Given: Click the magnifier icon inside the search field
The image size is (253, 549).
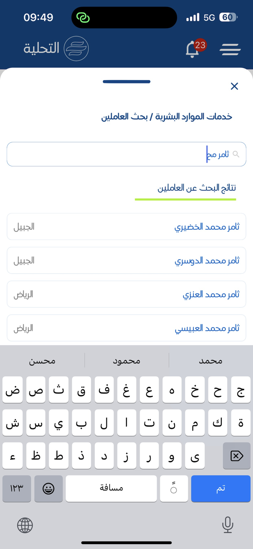Looking at the screenshot, I should (237, 154).
